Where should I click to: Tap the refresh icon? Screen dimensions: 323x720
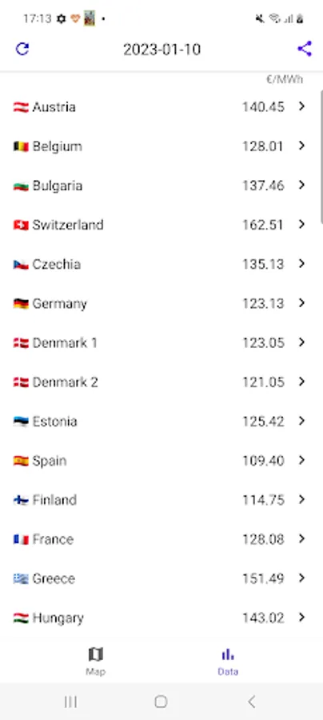(x=22, y=49)
